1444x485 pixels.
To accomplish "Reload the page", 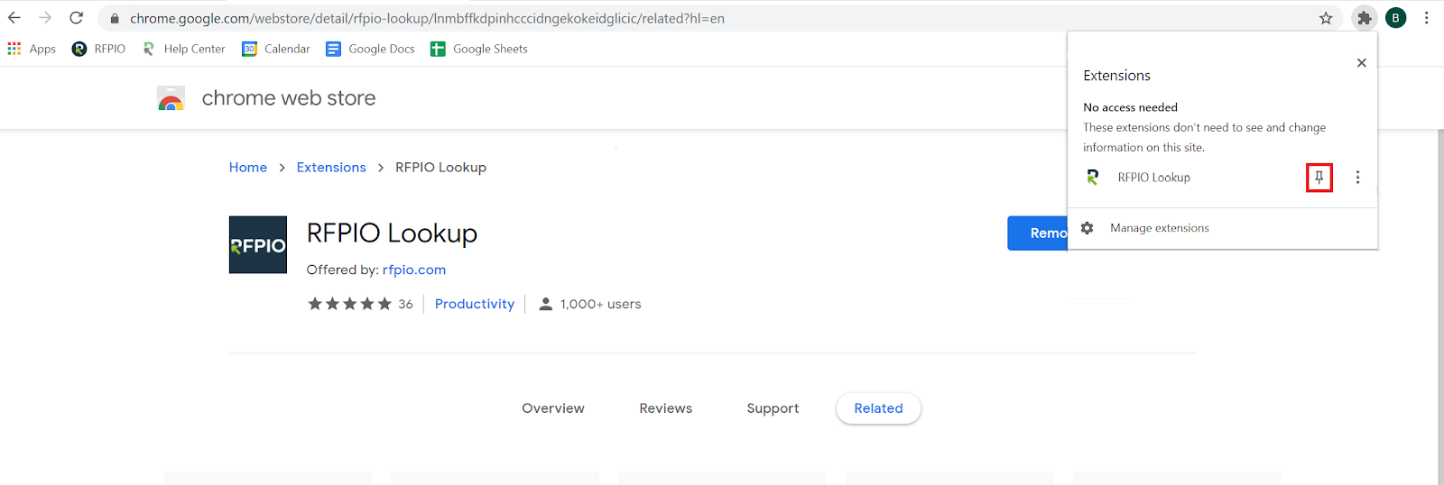I will (x=77, y=18).
